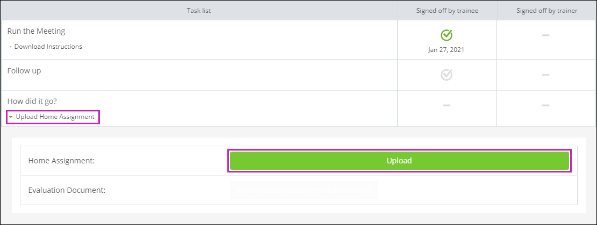Viewport: 597px width, 225px height.
Task: Click the green triangle beside Upload Home Assignment
Action: click(x=11, y=117)
